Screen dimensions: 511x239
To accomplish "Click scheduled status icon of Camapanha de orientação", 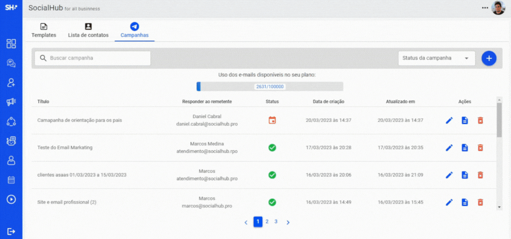I will (272, 120).
